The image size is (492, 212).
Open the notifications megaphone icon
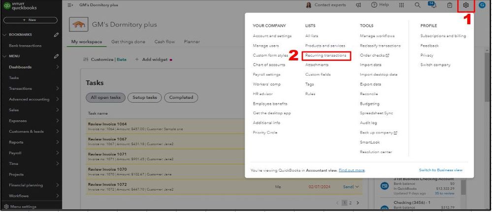(359, 5)
